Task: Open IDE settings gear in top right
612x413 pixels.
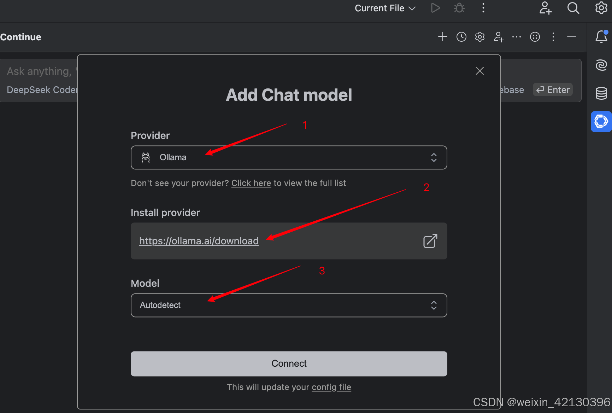Action: click(601, 8)
